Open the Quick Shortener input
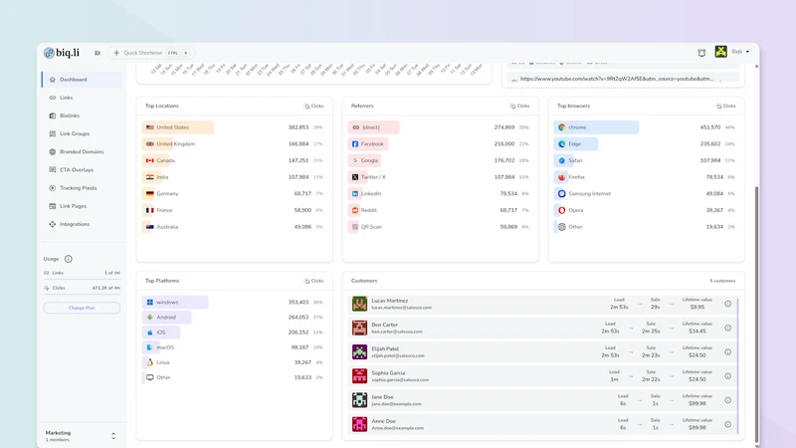 (151, 53)
